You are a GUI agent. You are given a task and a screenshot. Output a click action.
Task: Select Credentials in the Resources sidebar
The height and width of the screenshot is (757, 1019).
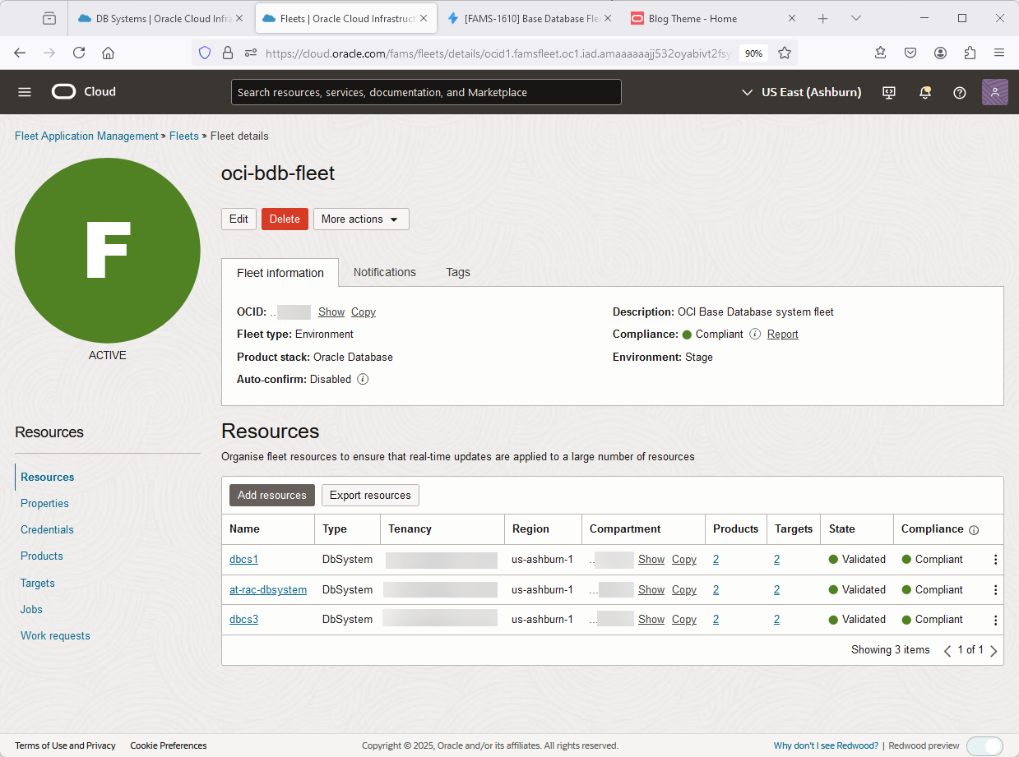click(47, 530)
